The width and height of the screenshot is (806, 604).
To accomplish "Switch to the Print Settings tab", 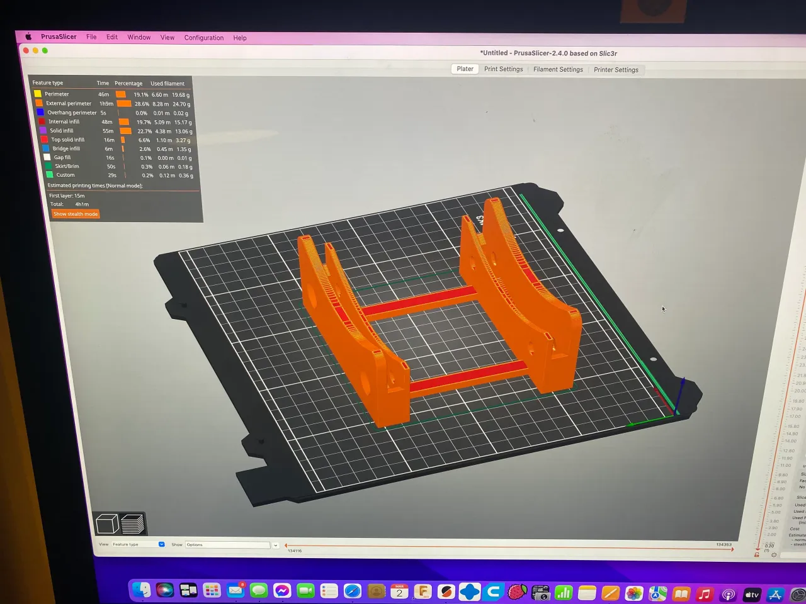I will point(503,69).
